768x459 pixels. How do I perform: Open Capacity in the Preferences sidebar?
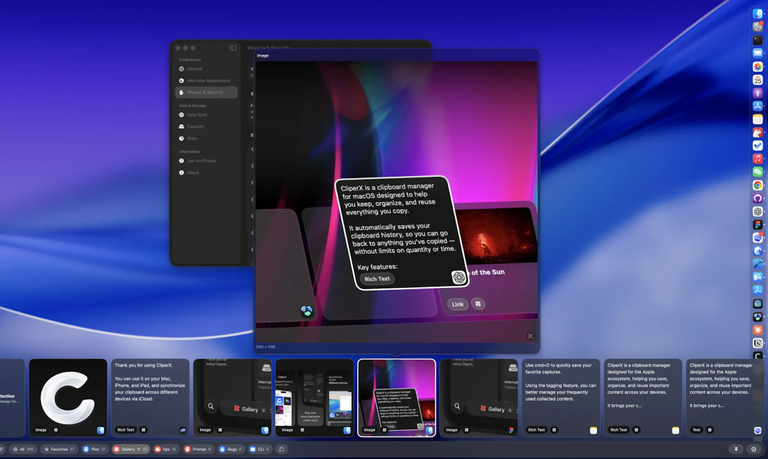(x=206, y=127)
